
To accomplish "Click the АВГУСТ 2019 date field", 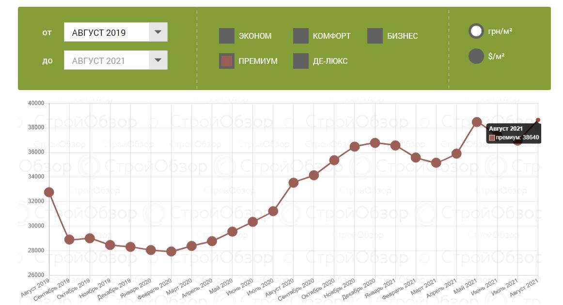I will coord(107,32).
